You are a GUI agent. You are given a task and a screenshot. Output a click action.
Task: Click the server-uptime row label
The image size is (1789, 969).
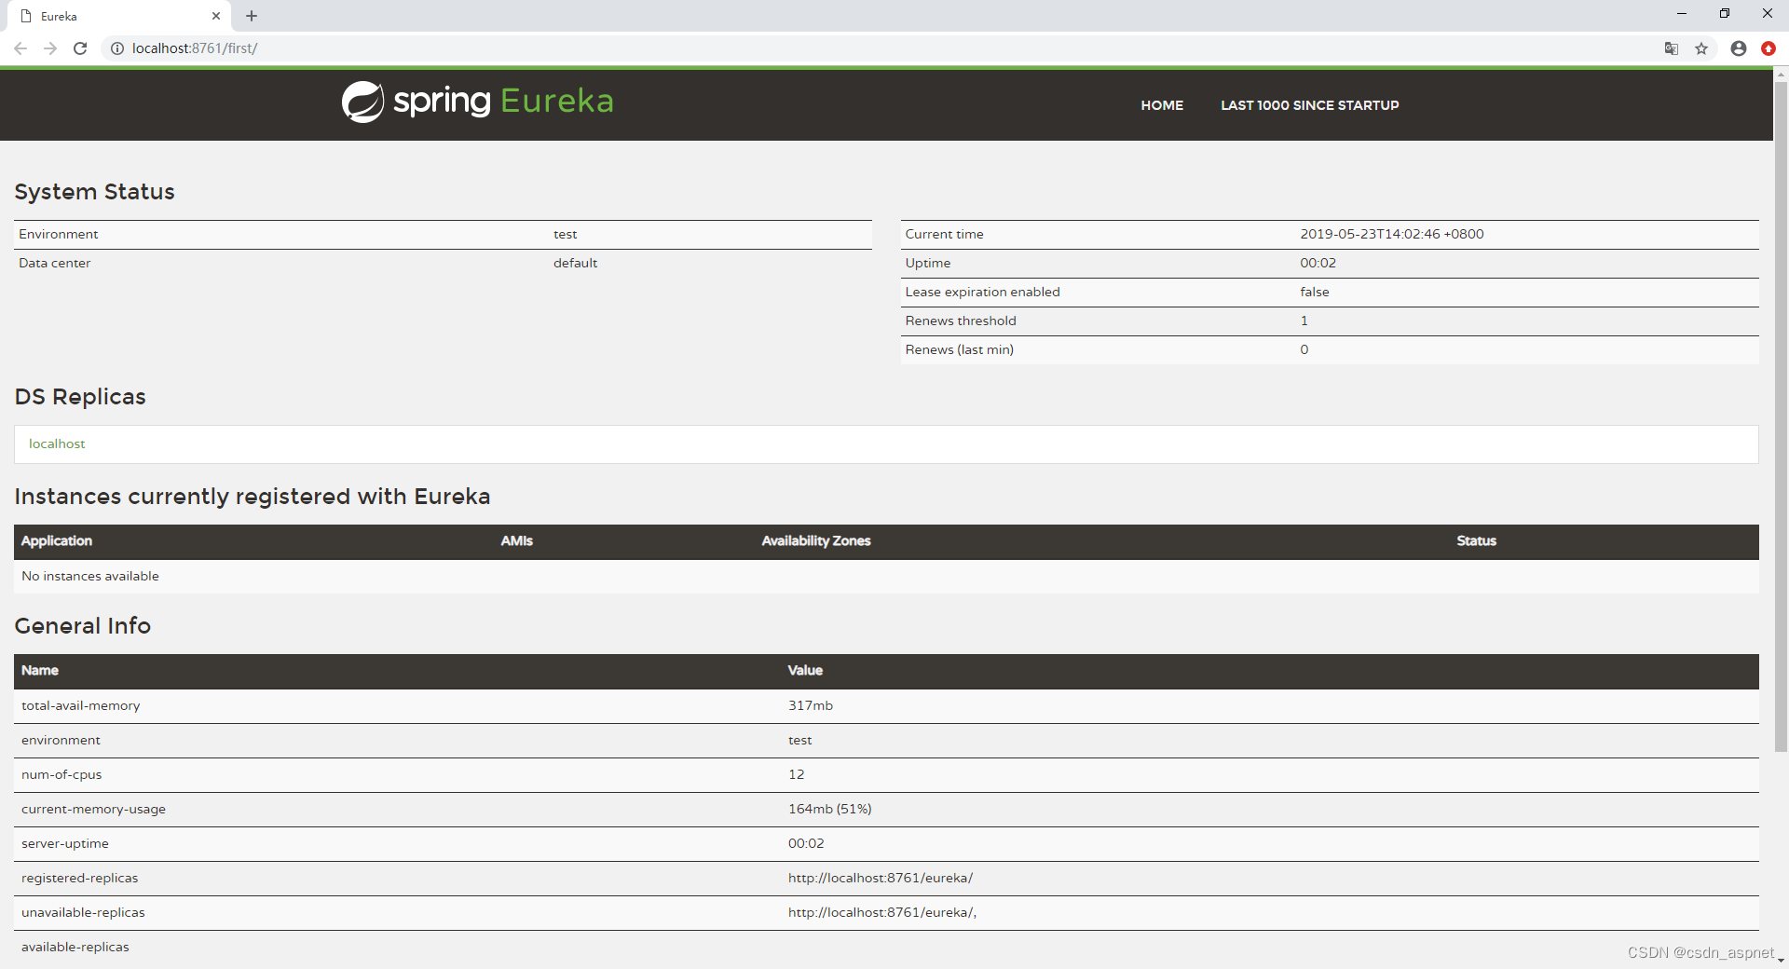65,843
